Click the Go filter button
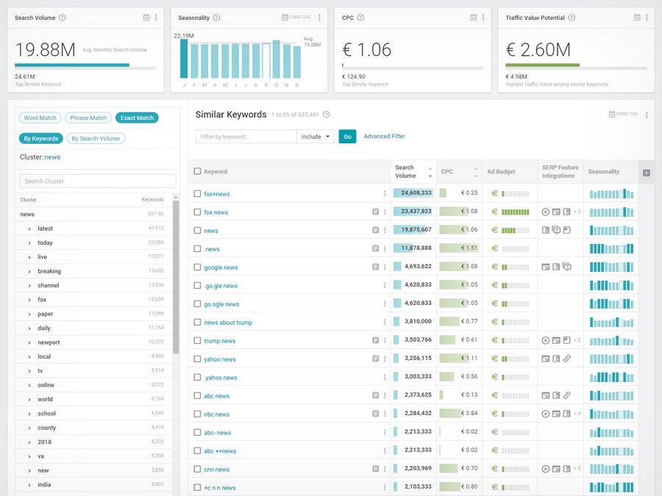 pos(347,137)
